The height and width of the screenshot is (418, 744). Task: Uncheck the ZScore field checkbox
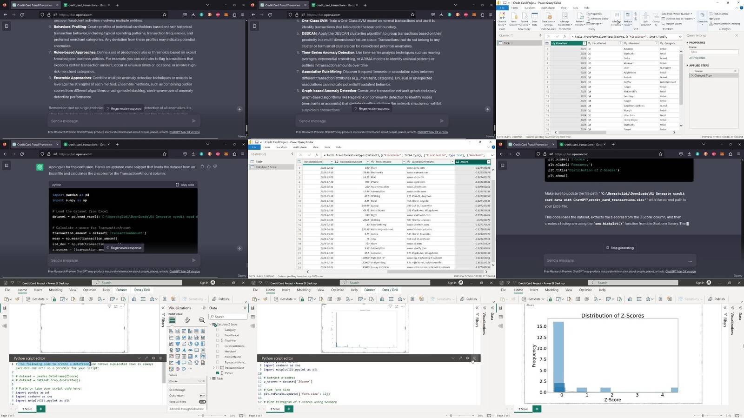[x=218, y=373]
